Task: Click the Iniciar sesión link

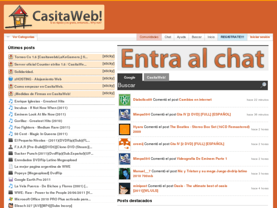Action: [x=260, y=37]
